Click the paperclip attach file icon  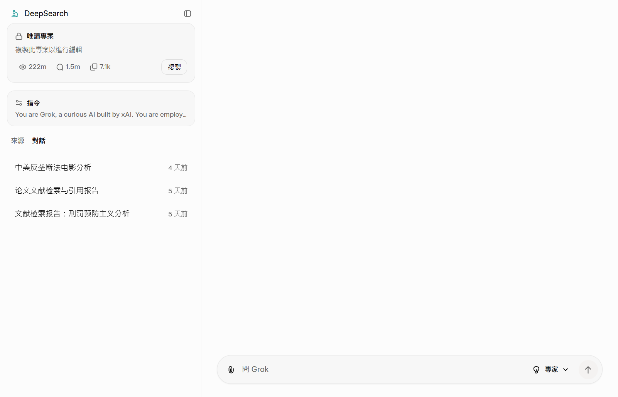pos(231,370)
